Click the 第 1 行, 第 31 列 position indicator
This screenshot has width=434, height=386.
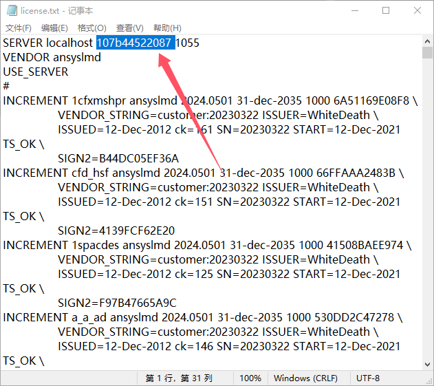tap(179, 378)
